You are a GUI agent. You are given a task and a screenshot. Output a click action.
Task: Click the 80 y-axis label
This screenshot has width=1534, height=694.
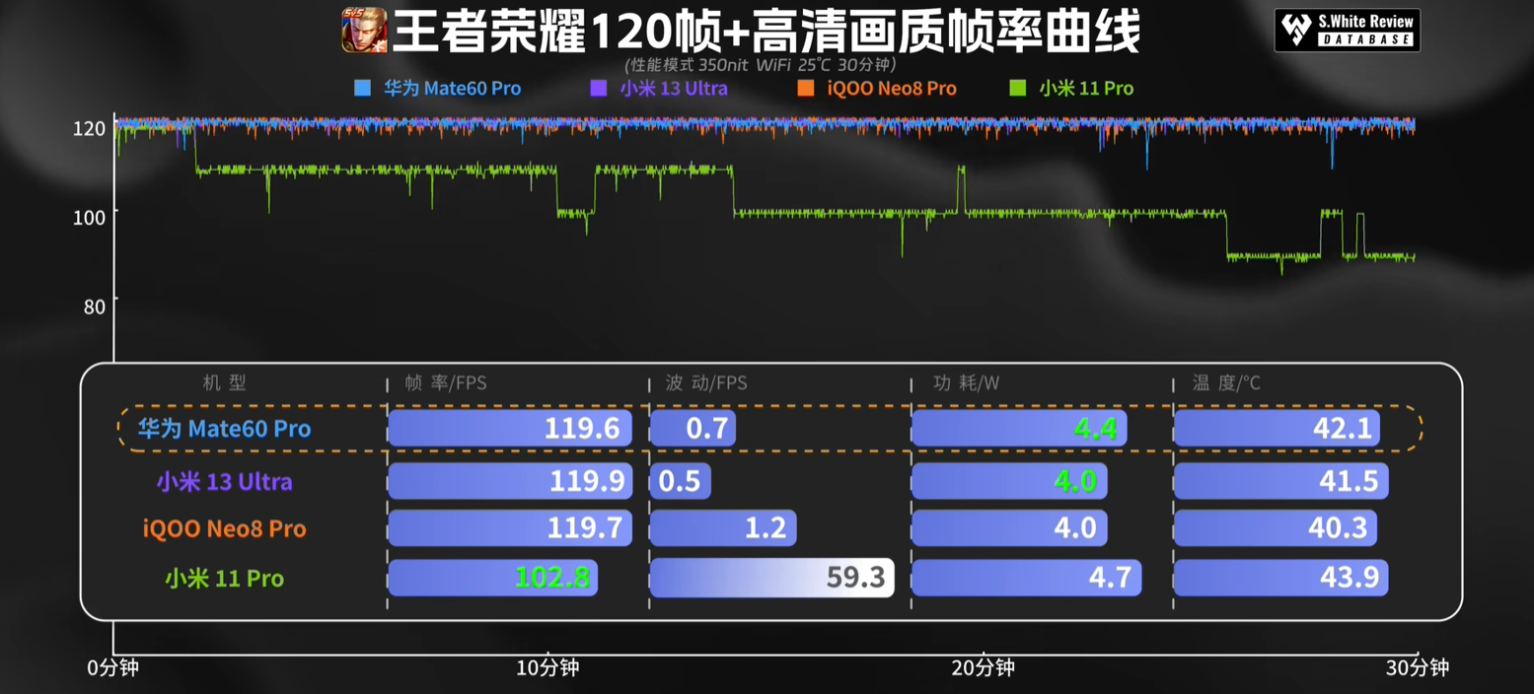coord(94,306)
